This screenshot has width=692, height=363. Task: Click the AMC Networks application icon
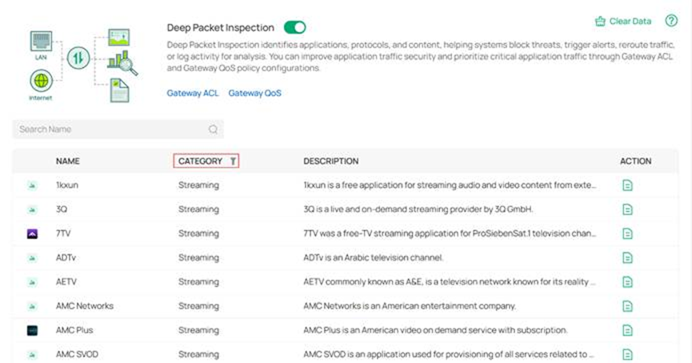coord(32,306)
